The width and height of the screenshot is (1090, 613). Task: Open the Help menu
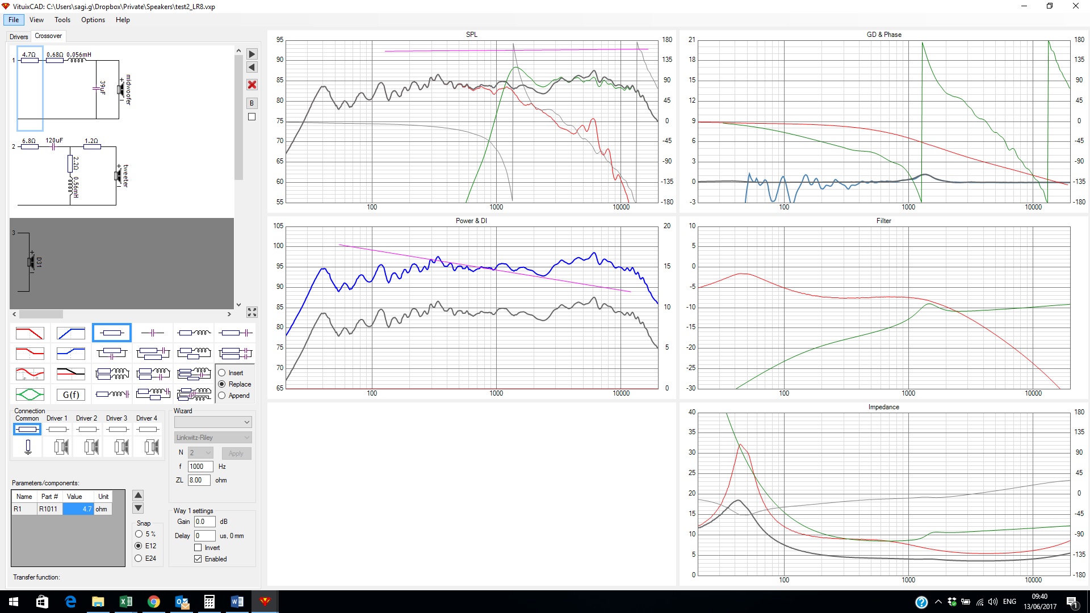click(x=123, y=20)
